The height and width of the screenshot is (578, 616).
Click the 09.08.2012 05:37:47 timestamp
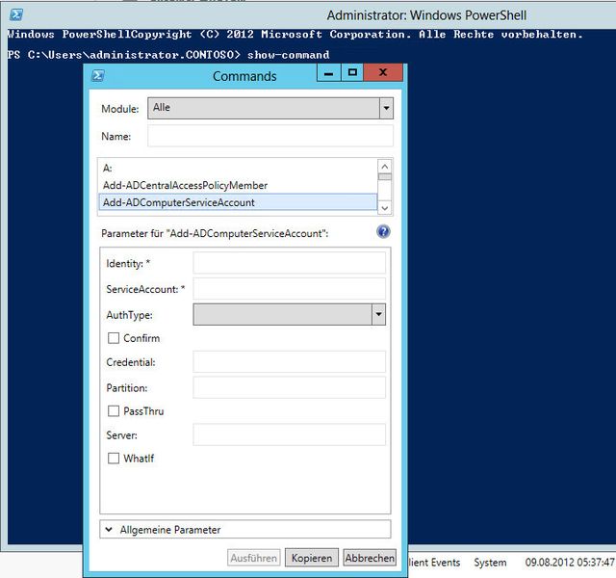point(570,563)
